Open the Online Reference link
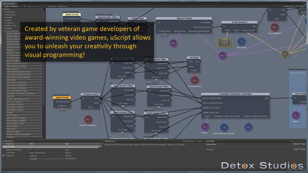This screenshot has height=173, width=308. (x=189, y=141)
